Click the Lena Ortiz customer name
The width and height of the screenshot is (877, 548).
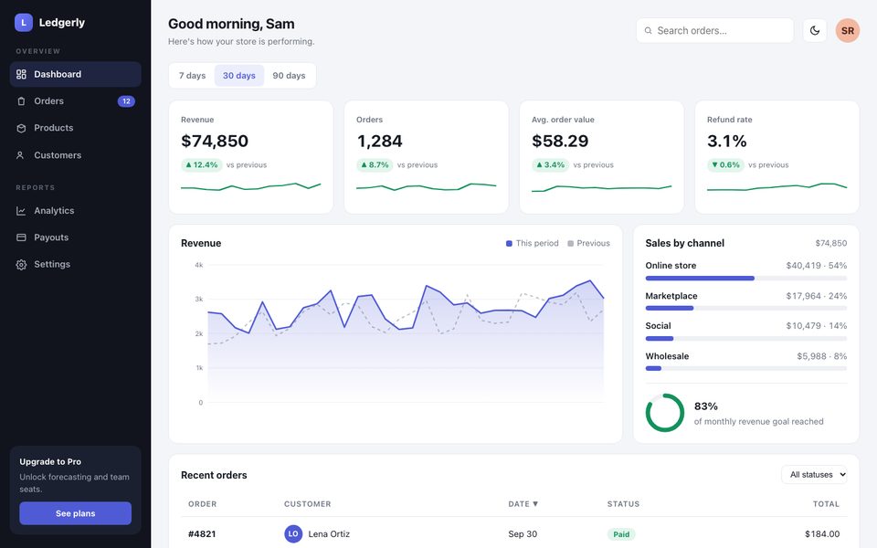click(x=329, y=534)
